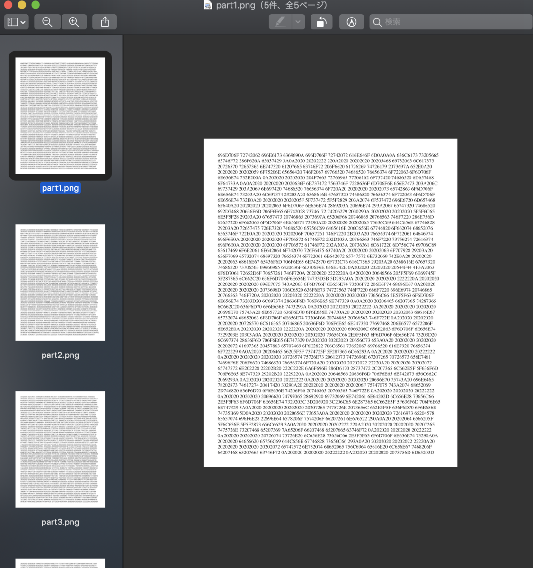
Task: Expand the highlight color dropdown arrow
Action: [x=298, y=22]
